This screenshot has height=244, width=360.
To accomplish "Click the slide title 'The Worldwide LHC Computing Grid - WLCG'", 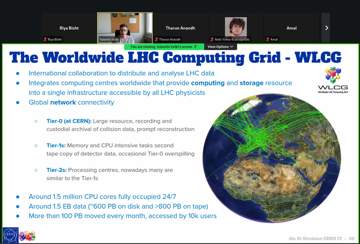I will [x=175, y=58].
